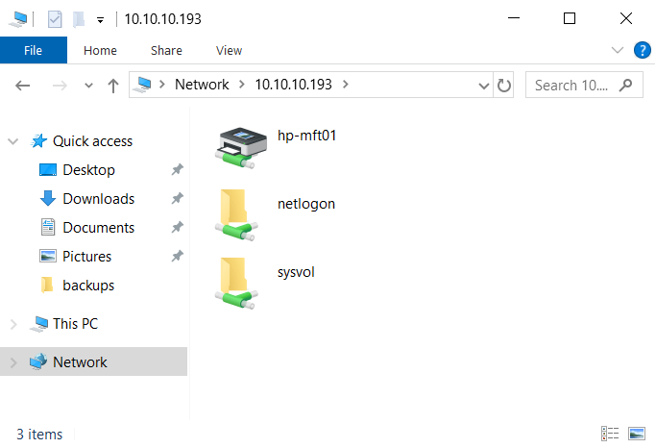This screenshot has width=656, height=448.
Task: Open the hp-mft01 network printer
Action: click(276, 147)
